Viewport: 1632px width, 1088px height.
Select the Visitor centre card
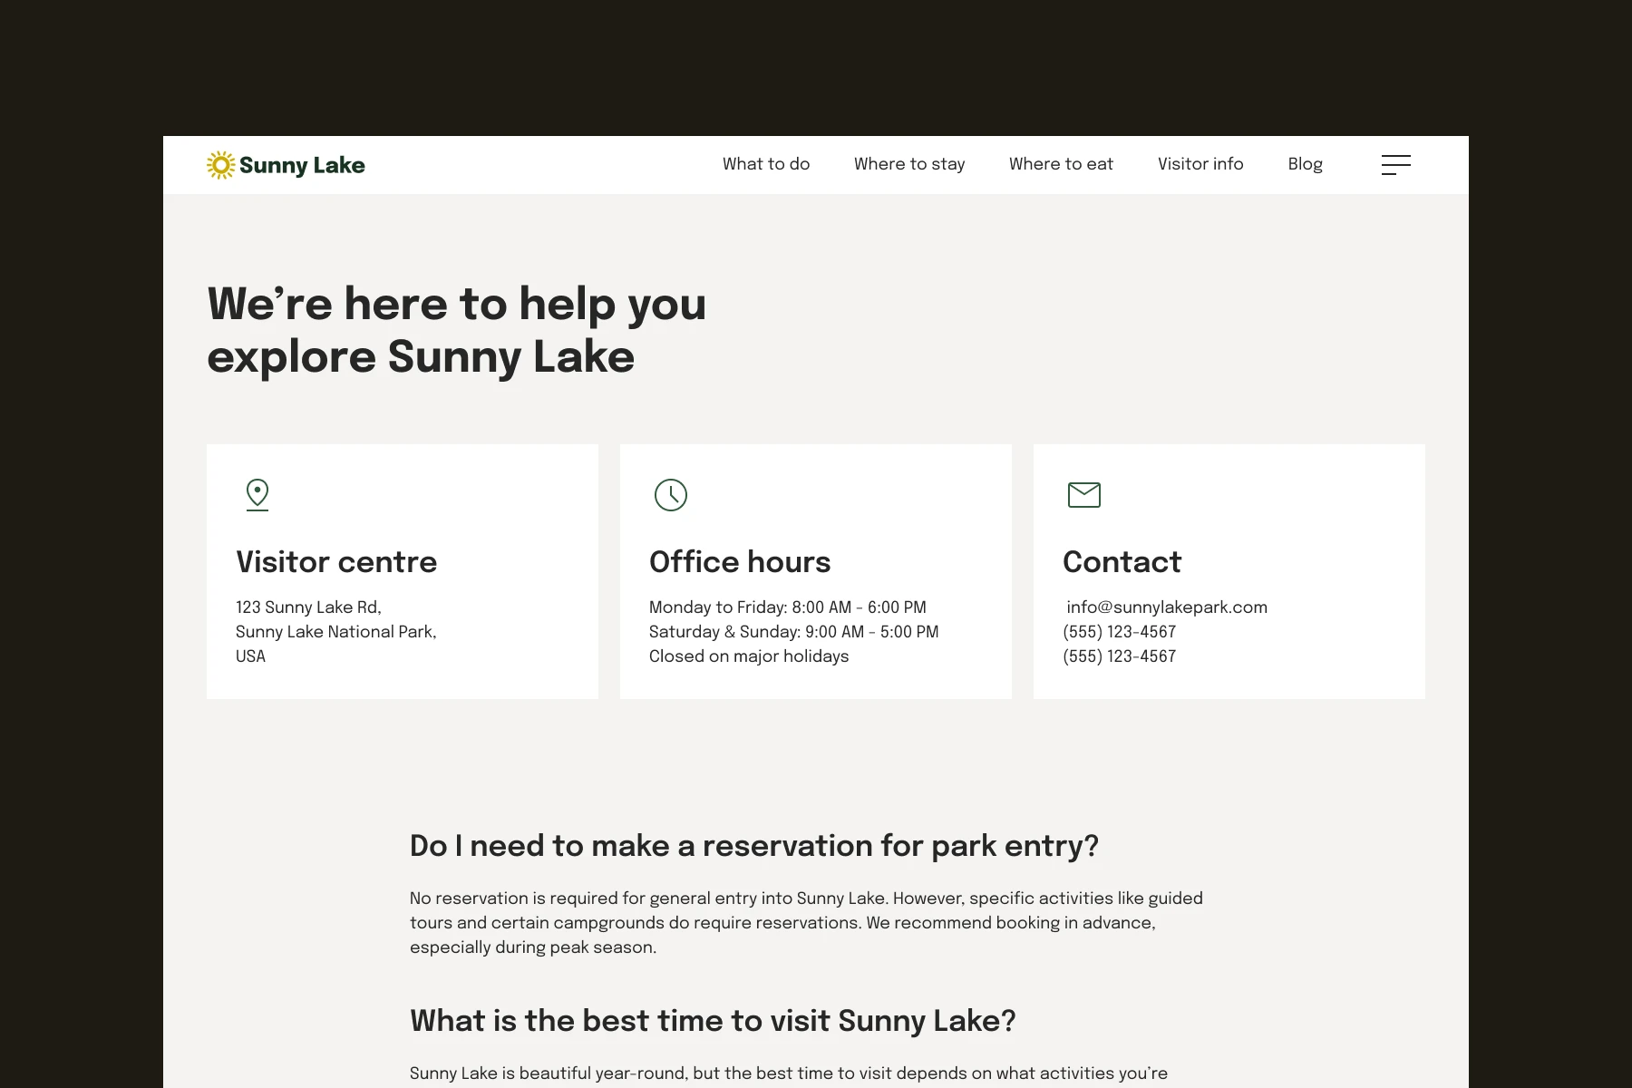tap(402, 571)
